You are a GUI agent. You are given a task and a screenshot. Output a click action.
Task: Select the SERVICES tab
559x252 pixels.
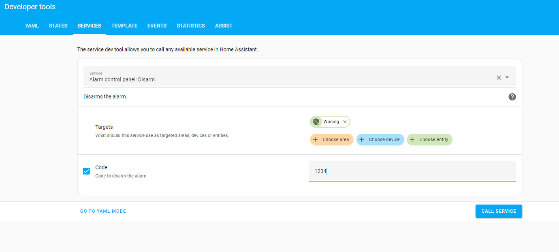pos(90,26)
